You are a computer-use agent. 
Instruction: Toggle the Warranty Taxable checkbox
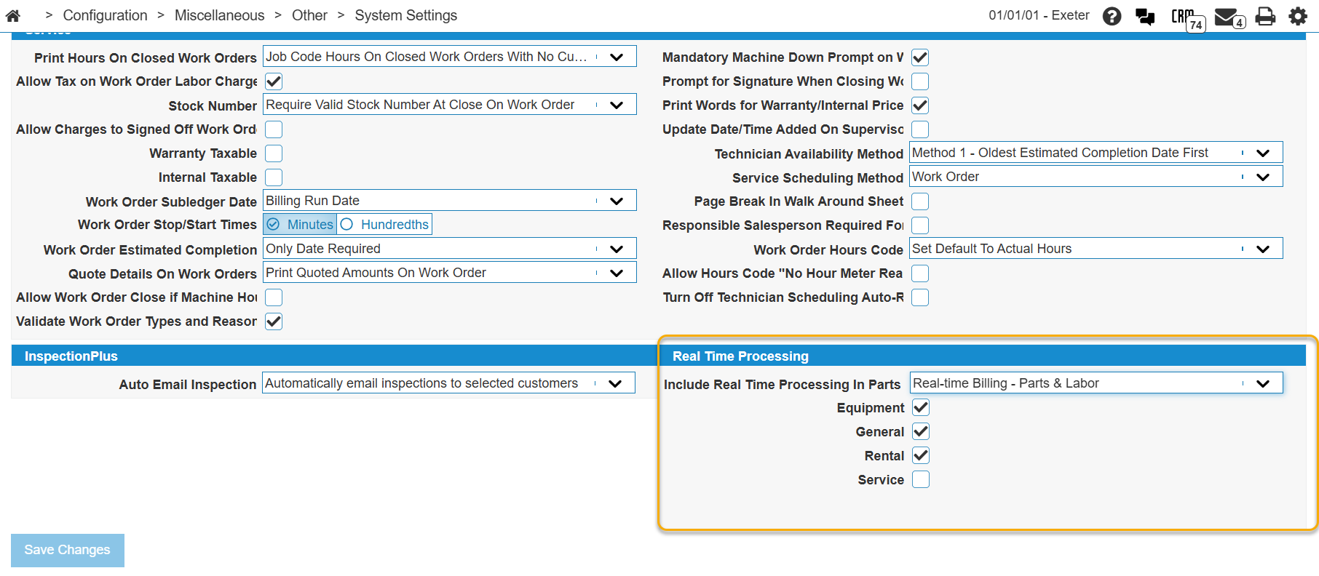pyautogui.click(x=274, y=153)
